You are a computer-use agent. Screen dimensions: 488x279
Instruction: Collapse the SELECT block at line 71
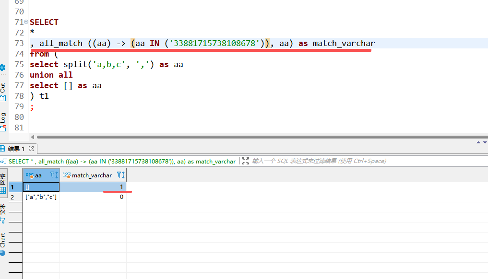tap(26, 23)
